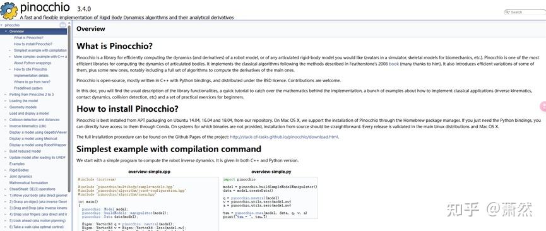
Task: Open 'Display a model using Meshcat' entry
Action: coord(33,139)
